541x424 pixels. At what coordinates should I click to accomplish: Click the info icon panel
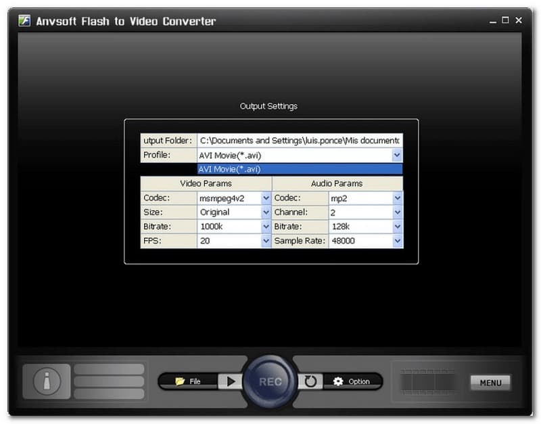pos(47,381)
